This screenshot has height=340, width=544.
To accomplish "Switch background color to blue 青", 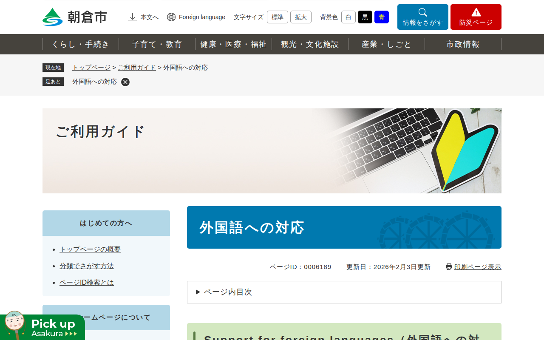I will tap(382, 17).
